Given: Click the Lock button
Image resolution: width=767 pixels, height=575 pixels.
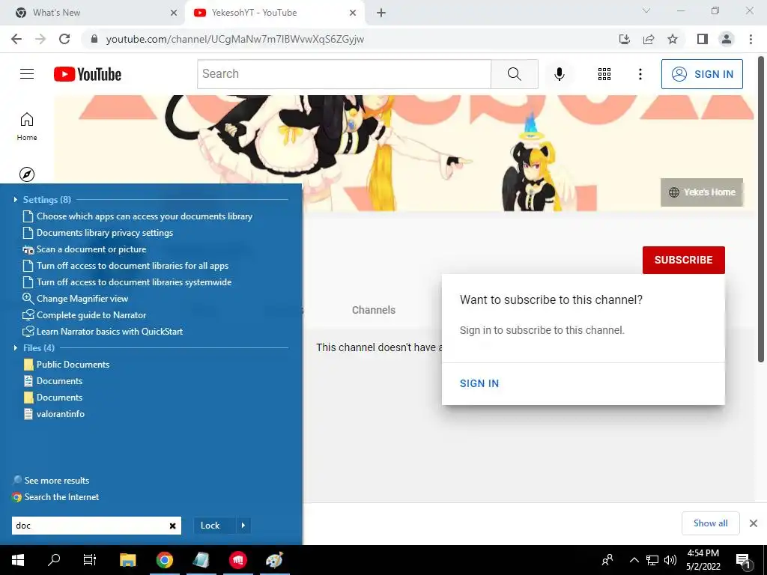Looking at the screenshot, I should [x=210, y=525].
